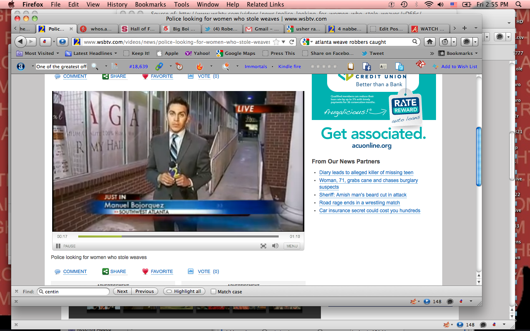The image size is (530, 331).
Task: Open the History menu
Action: [117, 5]
